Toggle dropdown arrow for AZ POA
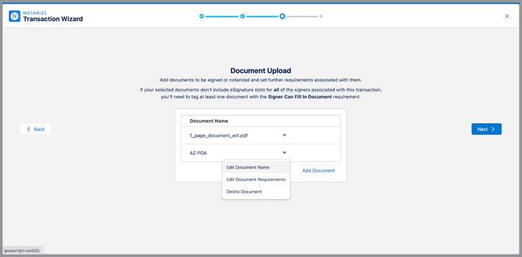 [x=284, y=153]
